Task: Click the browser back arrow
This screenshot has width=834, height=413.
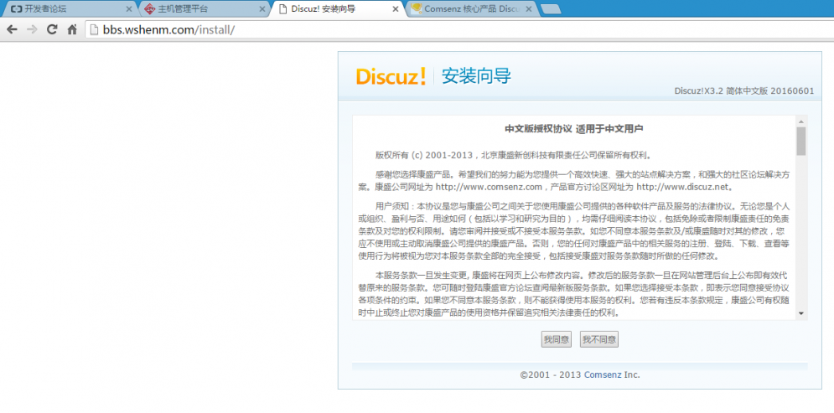Action: coord(12,30)
